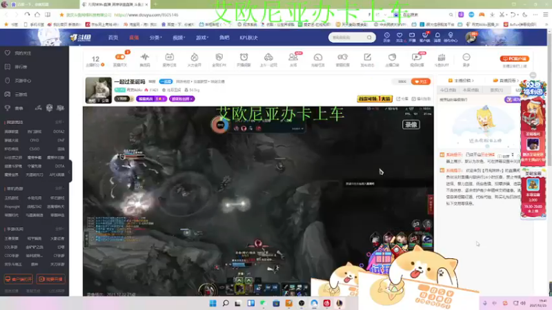Open DOTA2 in sidebar game list

pyautogui.click(x=59, y=132)
